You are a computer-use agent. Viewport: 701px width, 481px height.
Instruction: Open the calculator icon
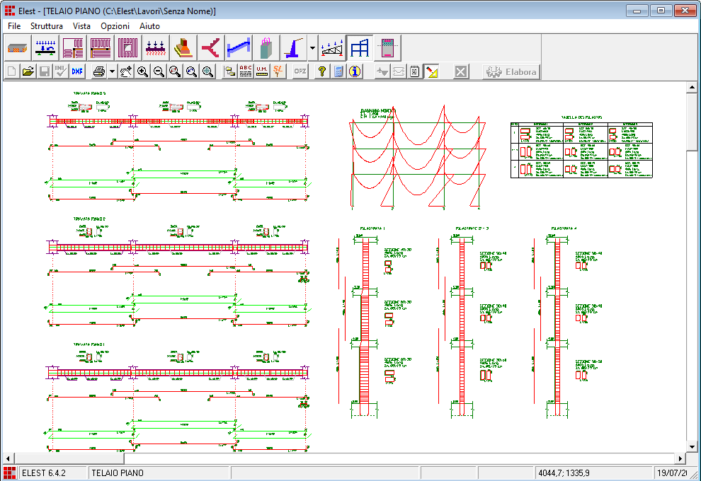tap(338, 71)
